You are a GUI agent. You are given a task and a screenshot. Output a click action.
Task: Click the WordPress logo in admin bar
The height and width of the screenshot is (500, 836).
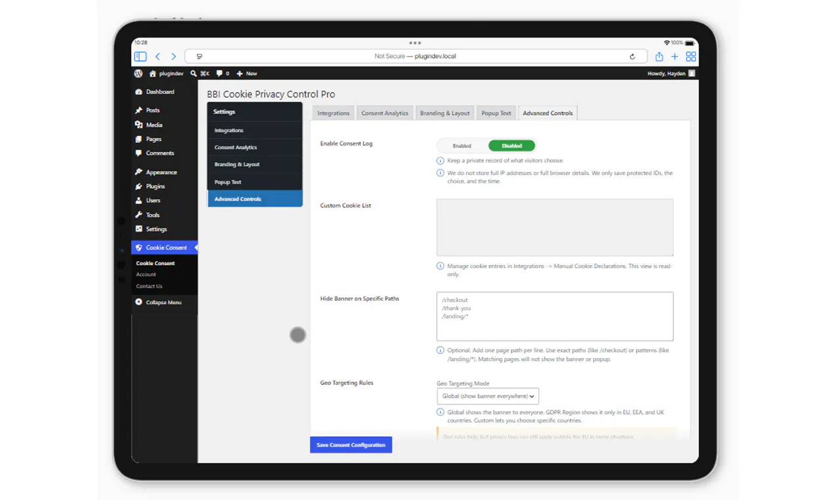coord(138,74)
